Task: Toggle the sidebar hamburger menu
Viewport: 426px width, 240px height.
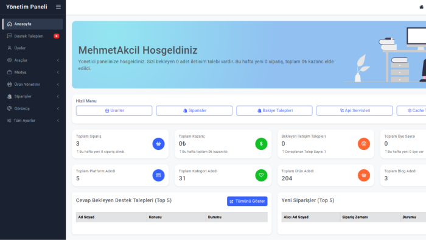Action: 58,7
